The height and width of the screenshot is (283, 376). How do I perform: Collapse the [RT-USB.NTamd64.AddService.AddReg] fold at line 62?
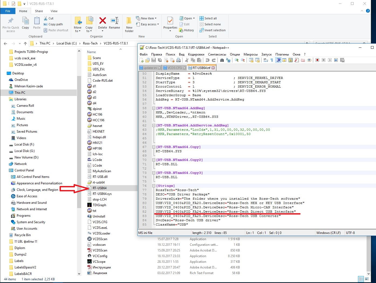(x=154, y=125)
